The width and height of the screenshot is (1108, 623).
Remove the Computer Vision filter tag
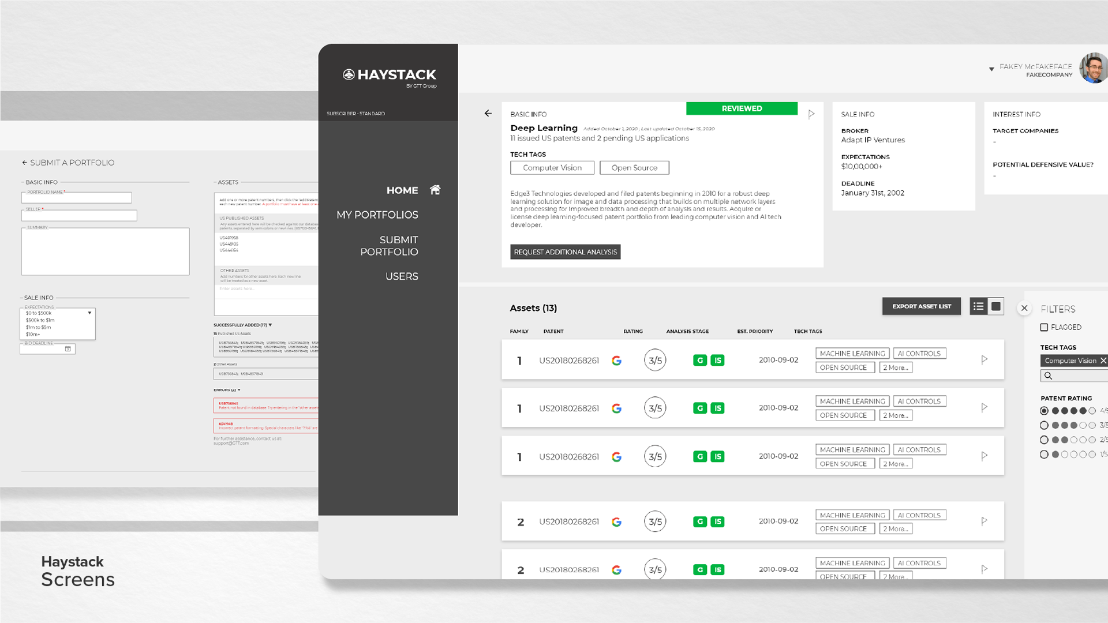(1103, 361)
